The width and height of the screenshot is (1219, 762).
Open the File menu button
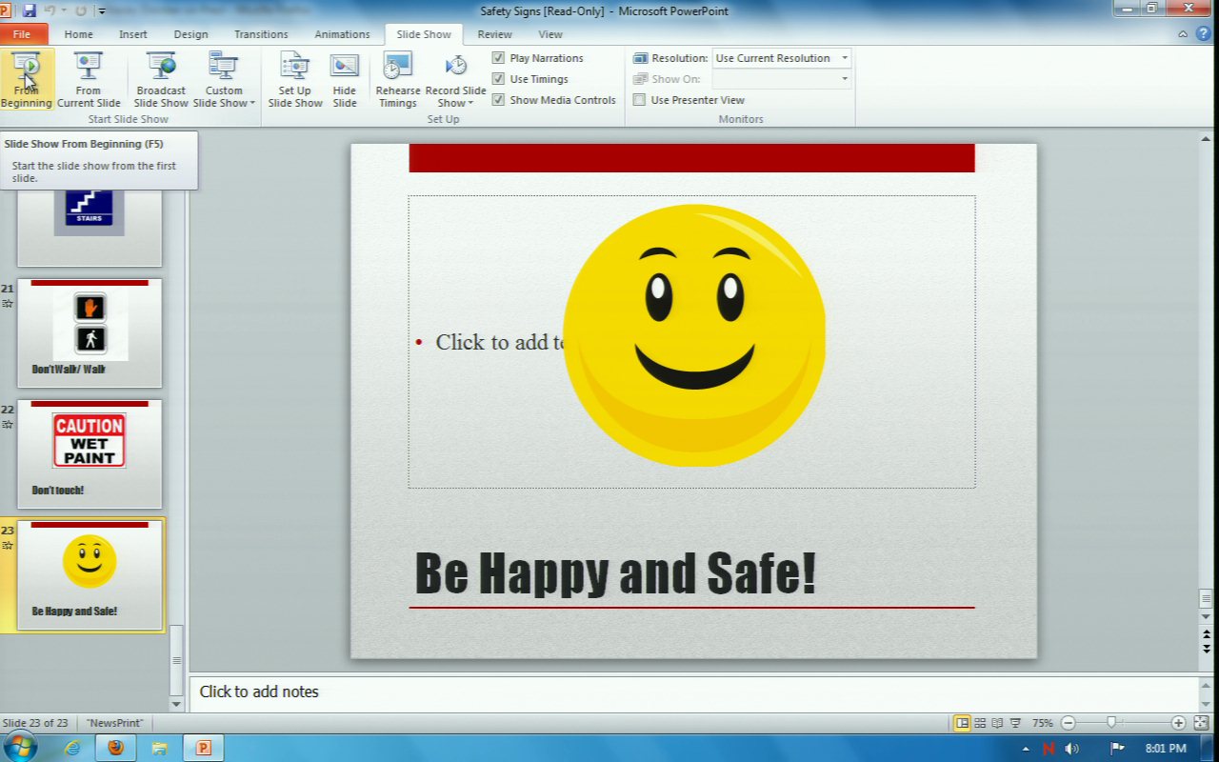[22, 34]
